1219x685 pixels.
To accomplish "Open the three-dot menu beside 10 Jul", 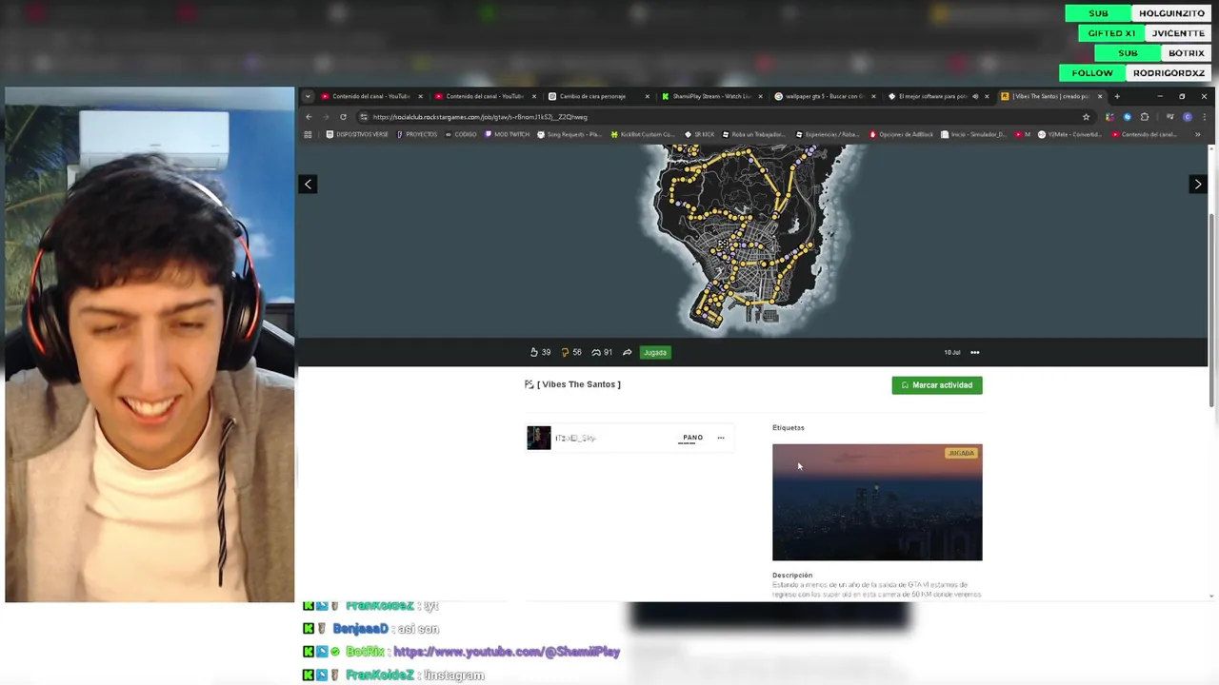I will coord(974,352).
